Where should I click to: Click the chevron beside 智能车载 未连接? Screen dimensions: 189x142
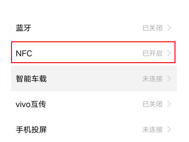169,79
